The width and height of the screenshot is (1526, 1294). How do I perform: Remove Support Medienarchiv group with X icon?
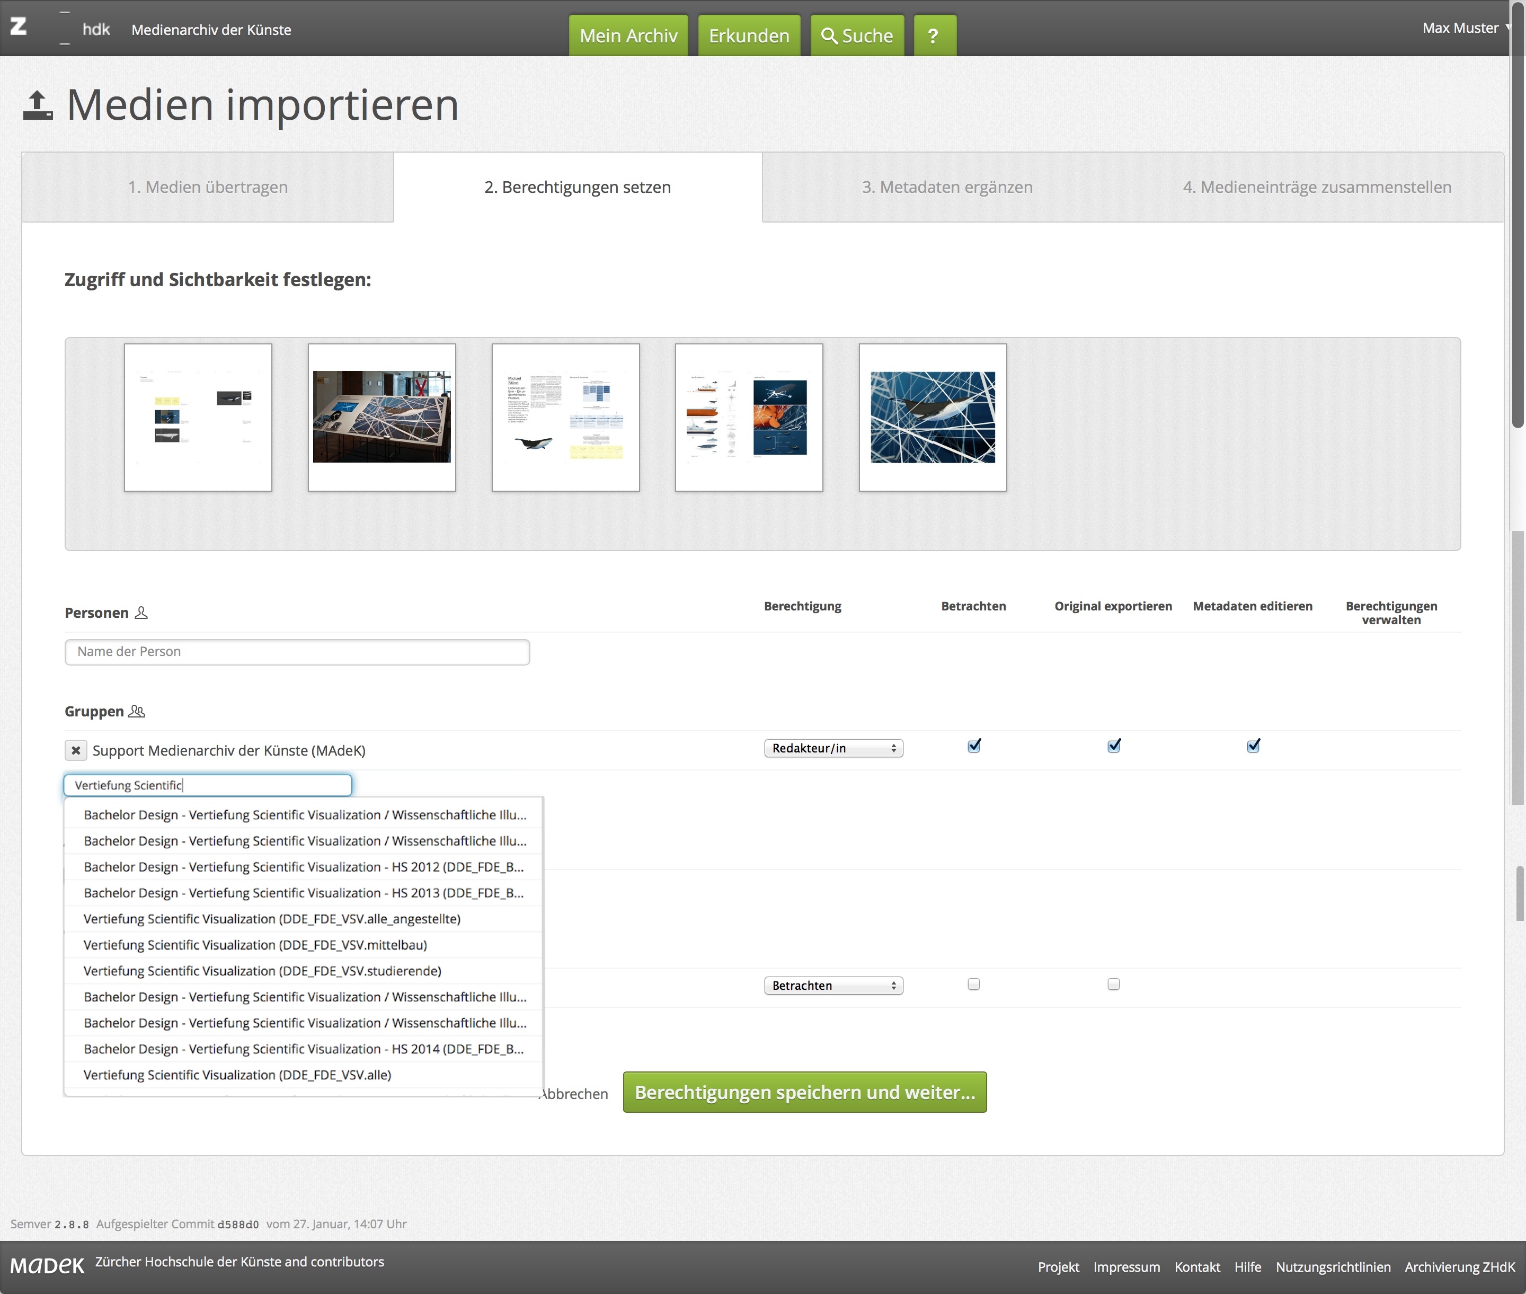pyautogui.click(x=76, y=750)
